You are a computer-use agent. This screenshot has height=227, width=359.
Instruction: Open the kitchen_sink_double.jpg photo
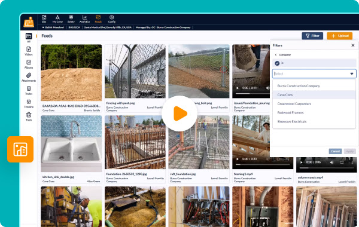click(x=71, y=143)
